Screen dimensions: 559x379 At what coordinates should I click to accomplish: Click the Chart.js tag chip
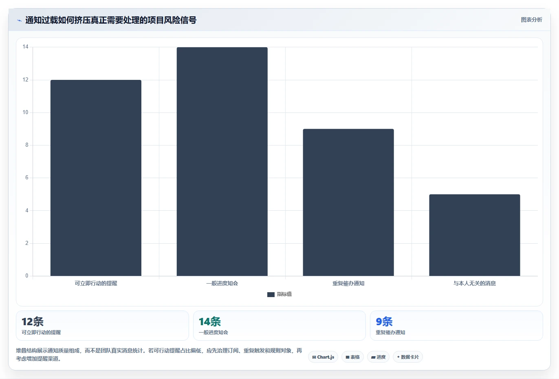pos(323,357)
